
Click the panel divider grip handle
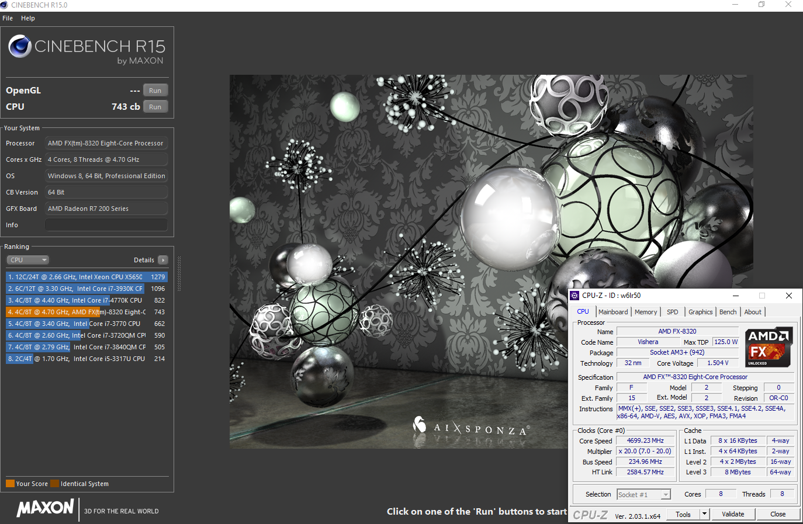pyautogui.click(x=179, y=273)
